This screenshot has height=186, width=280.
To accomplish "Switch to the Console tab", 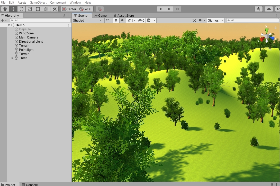I will [x=30, y=184].
